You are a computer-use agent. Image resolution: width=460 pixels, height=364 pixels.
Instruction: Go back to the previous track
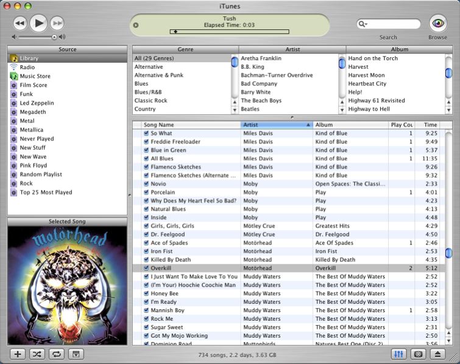pos(19,23)
